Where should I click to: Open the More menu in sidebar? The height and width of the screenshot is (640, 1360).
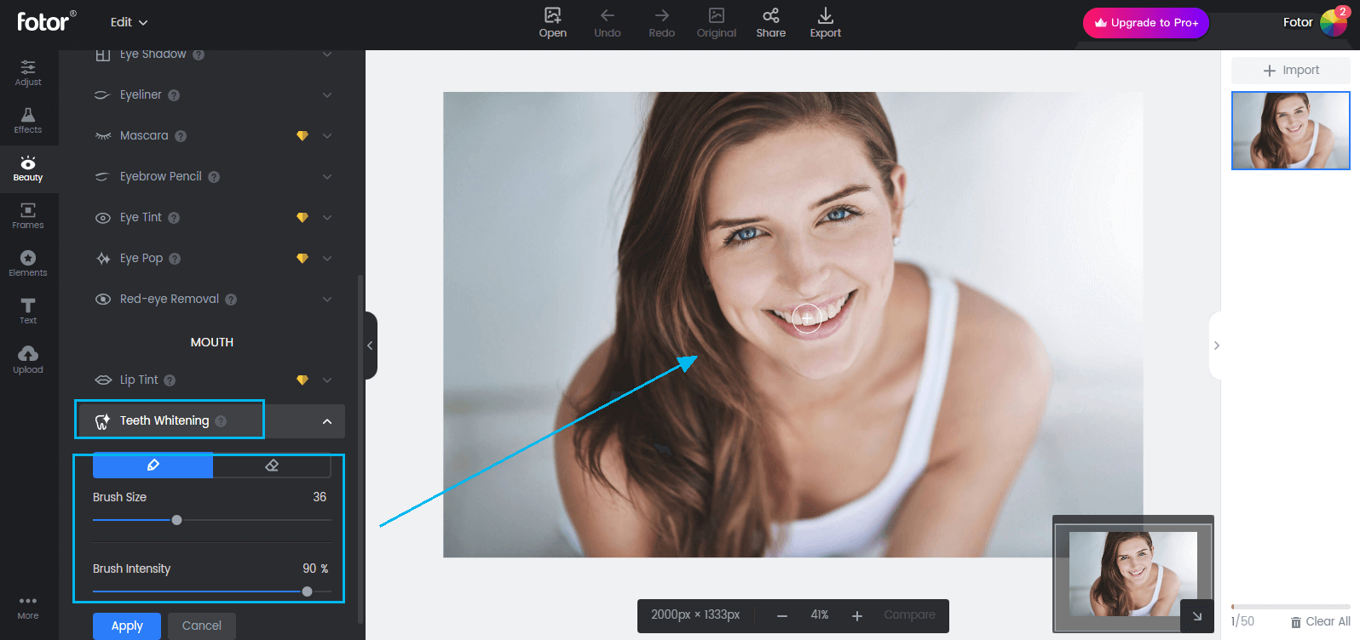tap(28, 607)
